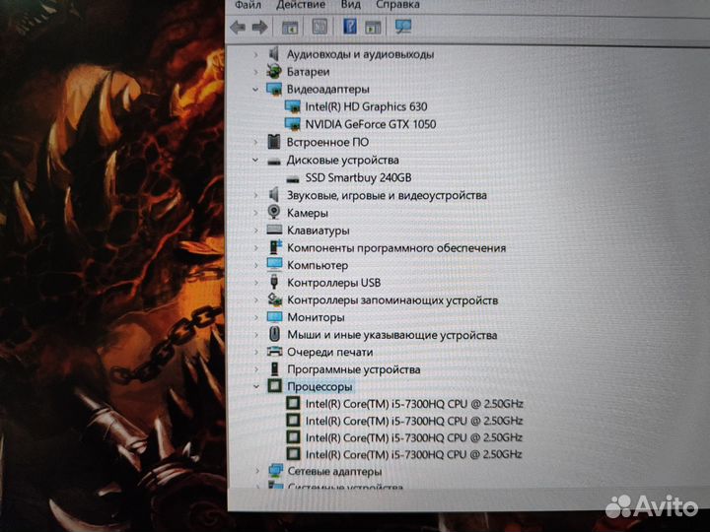The image size is (710, 532).
Task: Select the Сетевые адаптеры category label
Action: click(334, 472)
